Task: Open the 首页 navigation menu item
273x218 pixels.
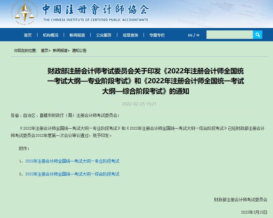Action: point(28,35)
